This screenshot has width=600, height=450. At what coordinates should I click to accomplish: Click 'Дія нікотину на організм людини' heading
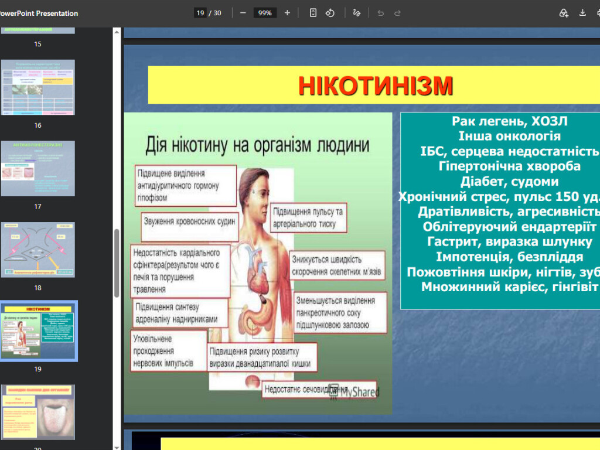tap(257, 145)
